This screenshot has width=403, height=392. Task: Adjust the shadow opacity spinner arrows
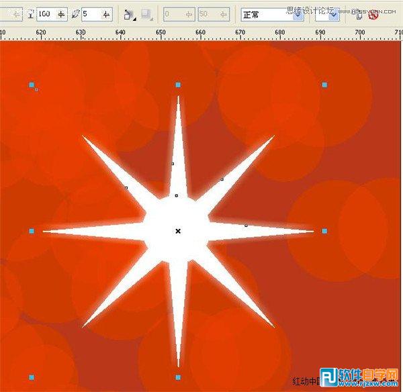click(x=61, y=14)
